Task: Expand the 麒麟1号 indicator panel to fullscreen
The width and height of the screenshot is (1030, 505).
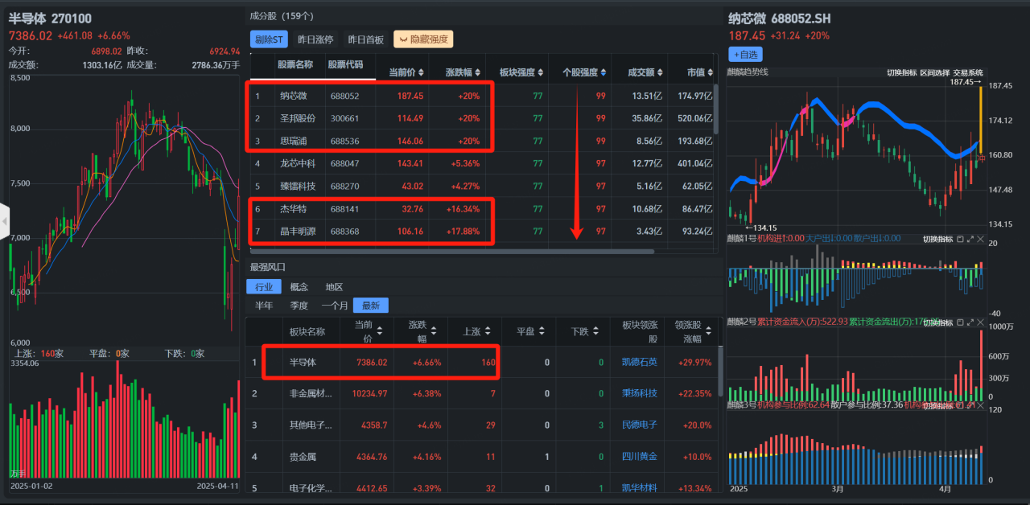Action: pos(970,240)
